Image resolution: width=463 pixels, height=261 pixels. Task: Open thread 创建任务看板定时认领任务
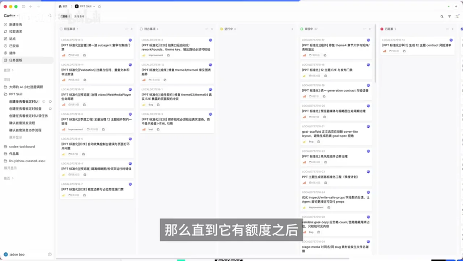click(28, 116)
